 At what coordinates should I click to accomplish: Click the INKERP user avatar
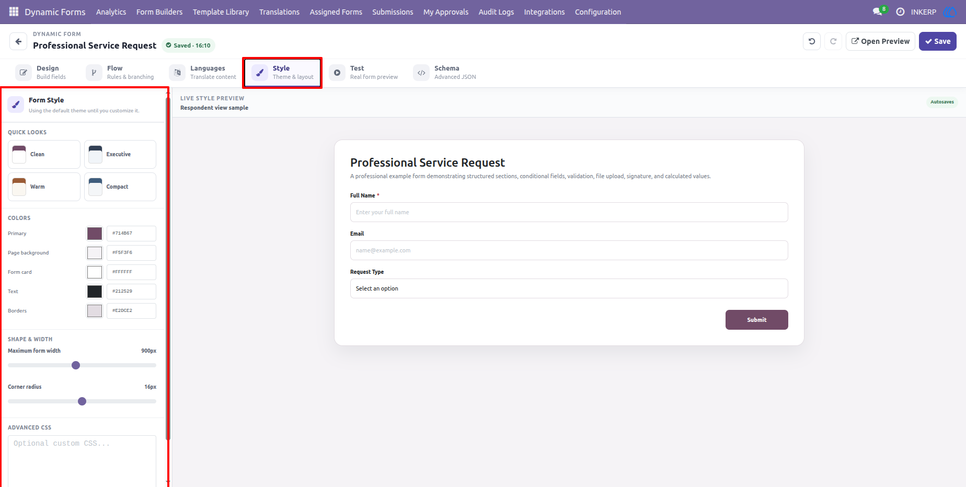click(x=949, y=11)
